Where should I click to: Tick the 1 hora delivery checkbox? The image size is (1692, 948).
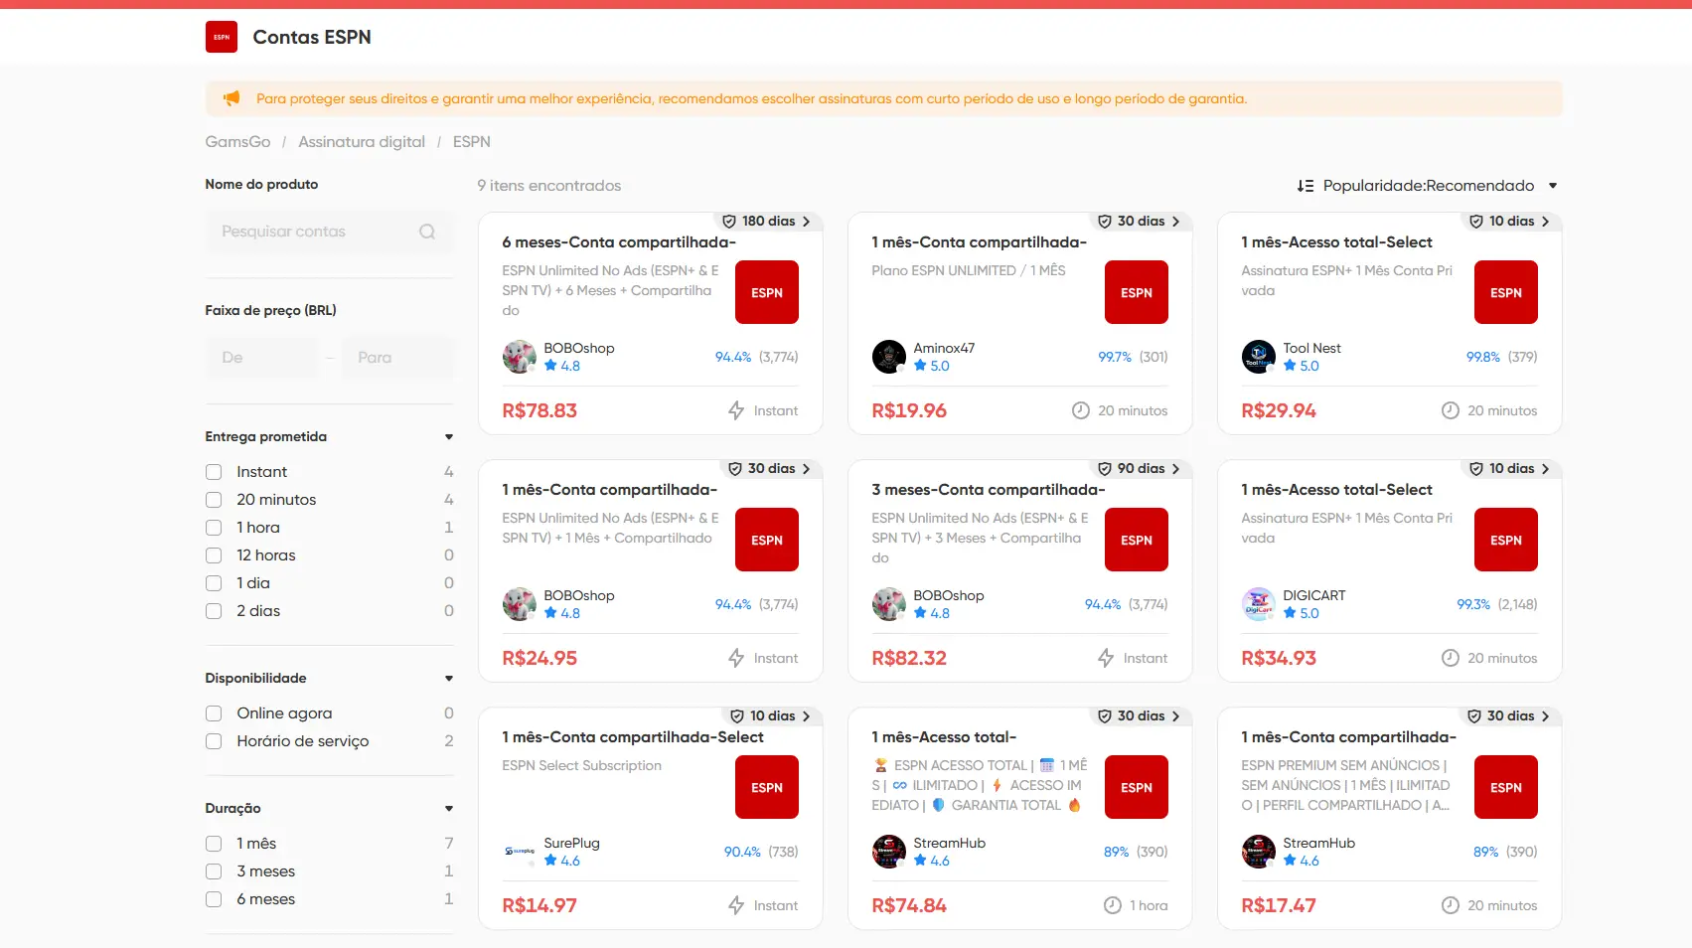(x=214, y=528)
